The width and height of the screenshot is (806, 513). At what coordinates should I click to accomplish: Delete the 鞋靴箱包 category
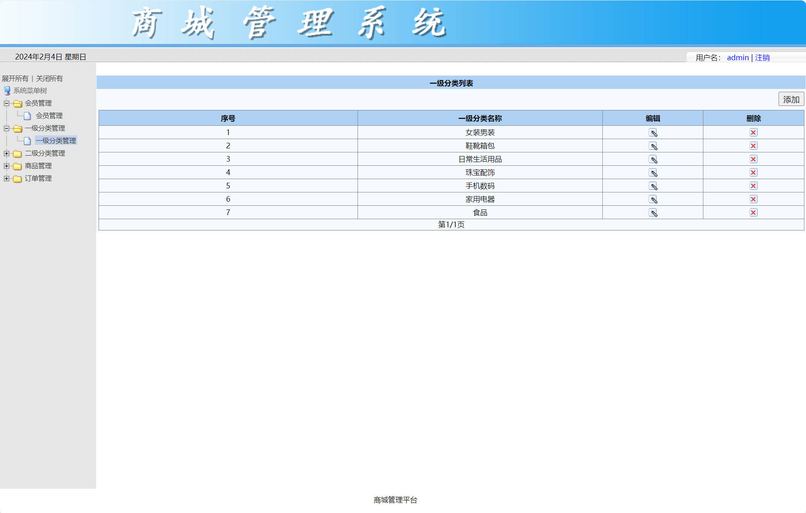tap(753, 146)
